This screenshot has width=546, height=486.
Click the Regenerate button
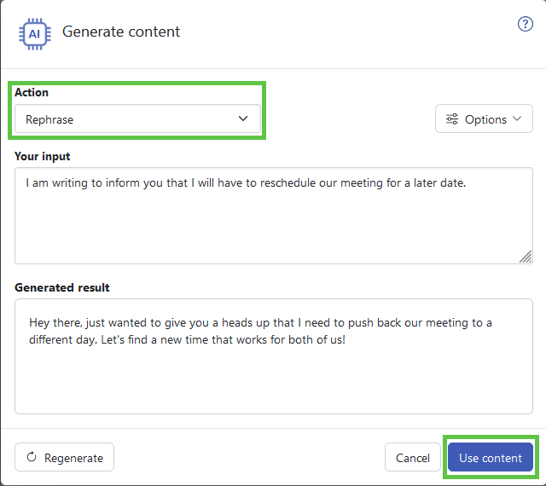65,457
